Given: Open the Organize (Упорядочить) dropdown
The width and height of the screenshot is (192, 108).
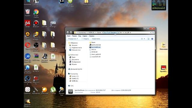Looking at the screenshot, I should (73, 39).
